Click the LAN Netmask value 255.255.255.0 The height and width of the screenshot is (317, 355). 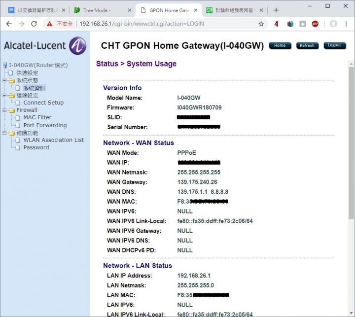195,285
